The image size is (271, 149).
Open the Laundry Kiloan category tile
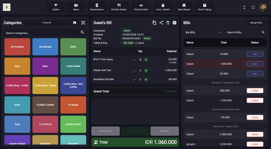coord(73,124)
